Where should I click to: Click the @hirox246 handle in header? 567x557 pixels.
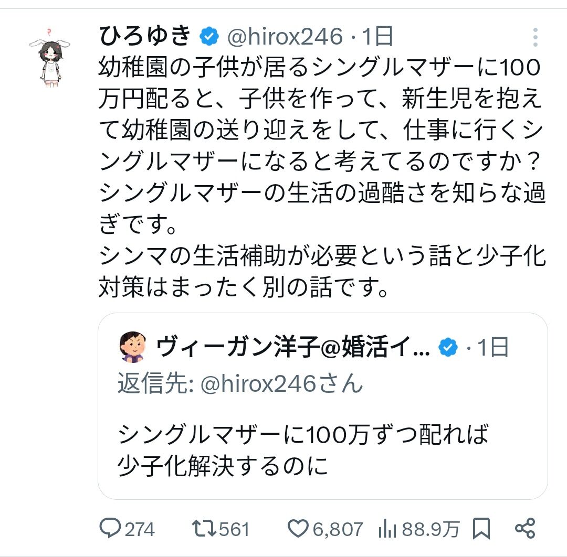[x=285, y=37]
